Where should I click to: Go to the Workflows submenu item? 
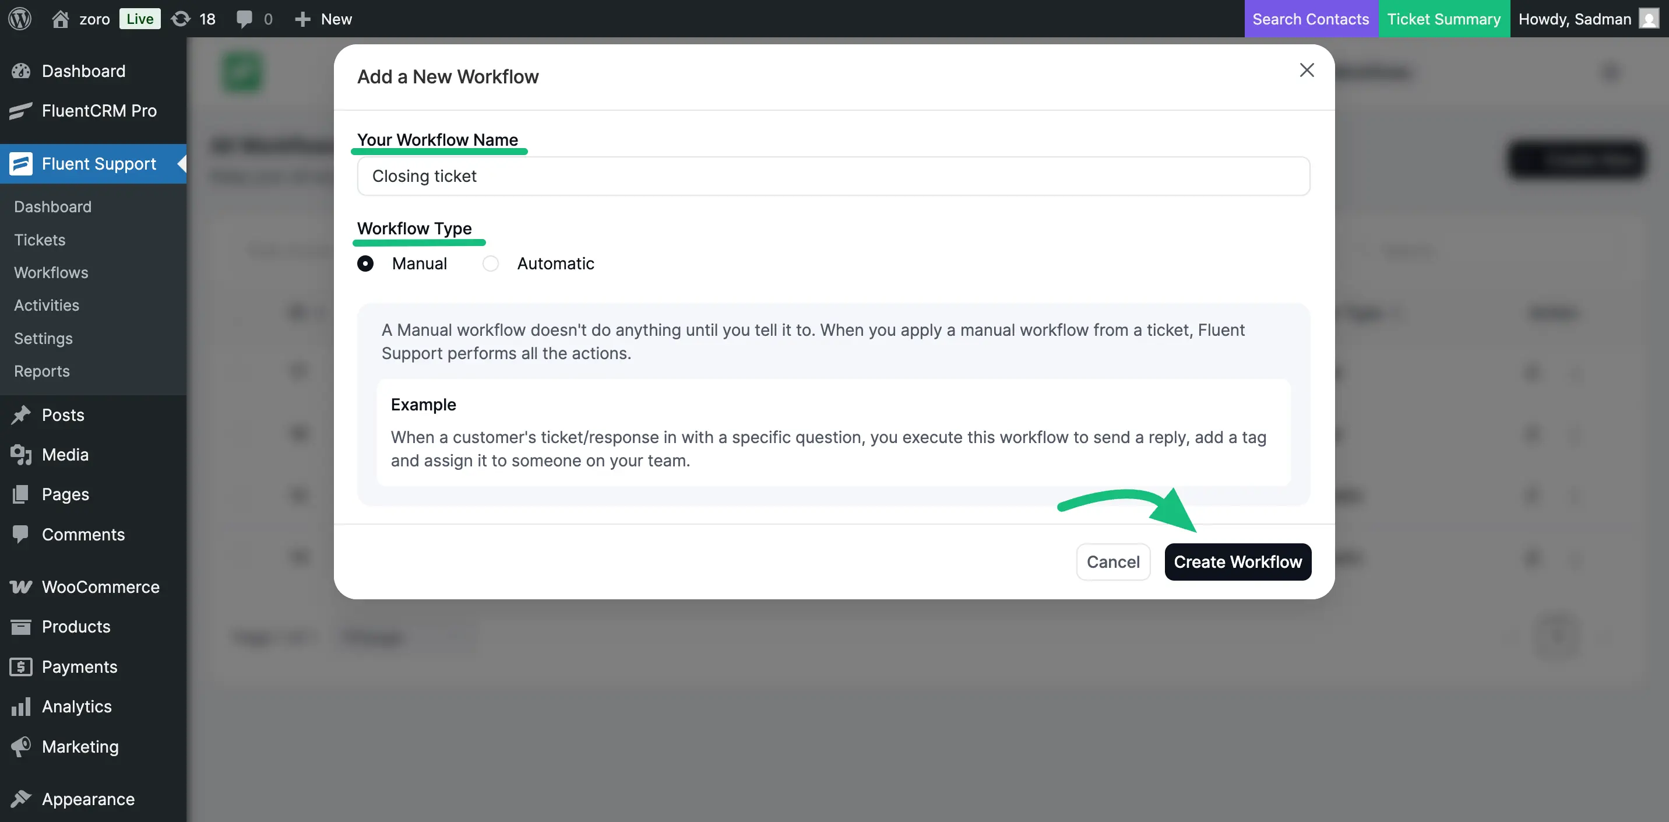coord(50,272)
